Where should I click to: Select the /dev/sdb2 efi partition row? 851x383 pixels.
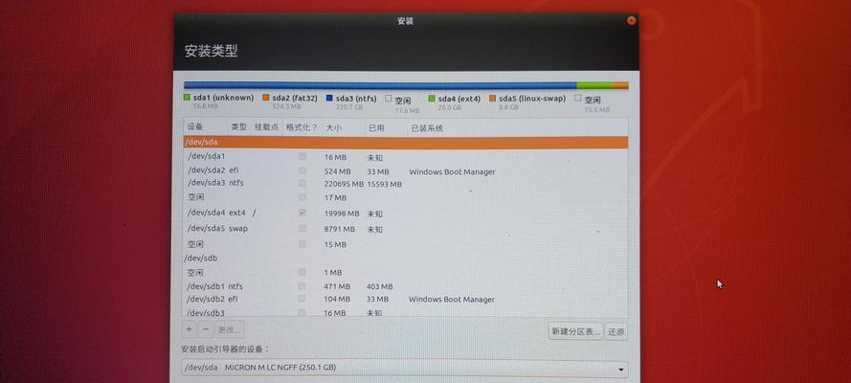pyautogui.click(x=406, y=299)
